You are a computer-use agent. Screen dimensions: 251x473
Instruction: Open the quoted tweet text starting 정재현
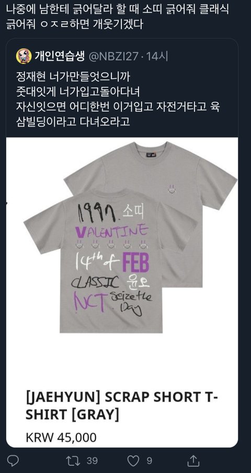[x=118, y=98]
